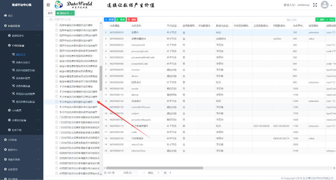Click the gear icon beside 标准下载
The width and height of the screenshot is (336, 180).
coord(9,130)
